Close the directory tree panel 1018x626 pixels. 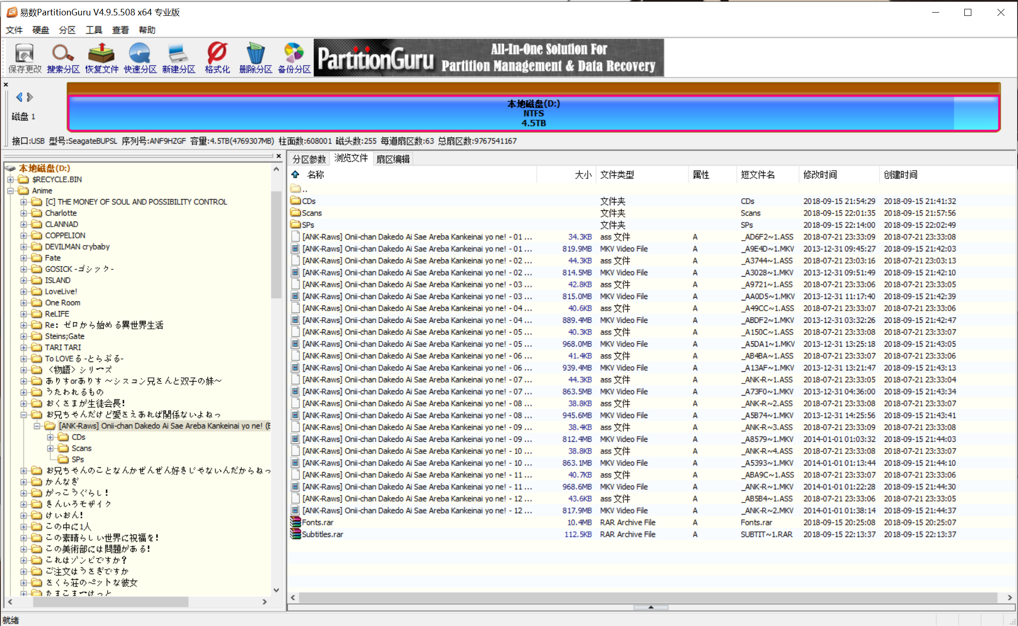pyautogui.click(x=279, y=156)
